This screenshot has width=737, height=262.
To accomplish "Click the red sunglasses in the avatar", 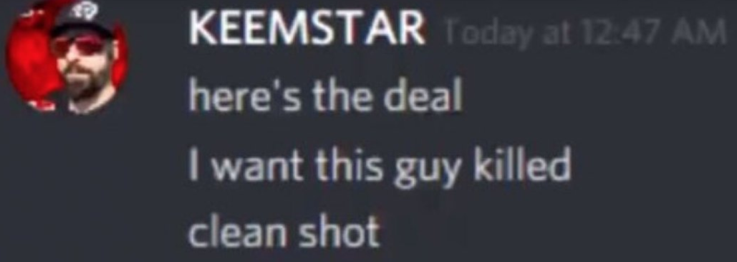I will [x=80, y=45].
